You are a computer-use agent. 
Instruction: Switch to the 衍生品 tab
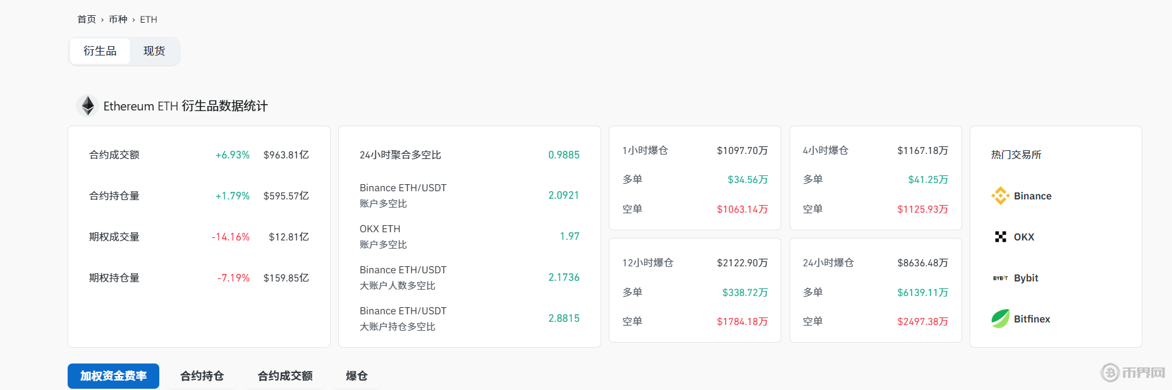pyautogui.click(x=100, y=51)
